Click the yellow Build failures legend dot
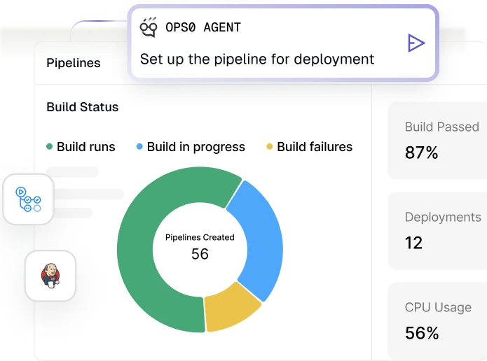 click(x=270, y=147)
